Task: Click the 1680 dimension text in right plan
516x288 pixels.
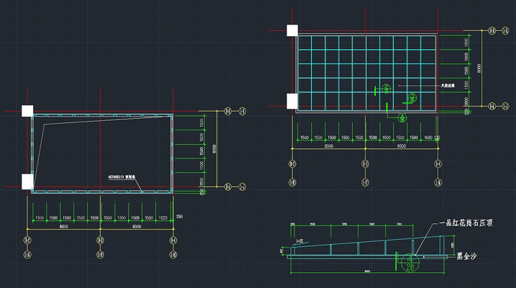Action: [428, 137]
